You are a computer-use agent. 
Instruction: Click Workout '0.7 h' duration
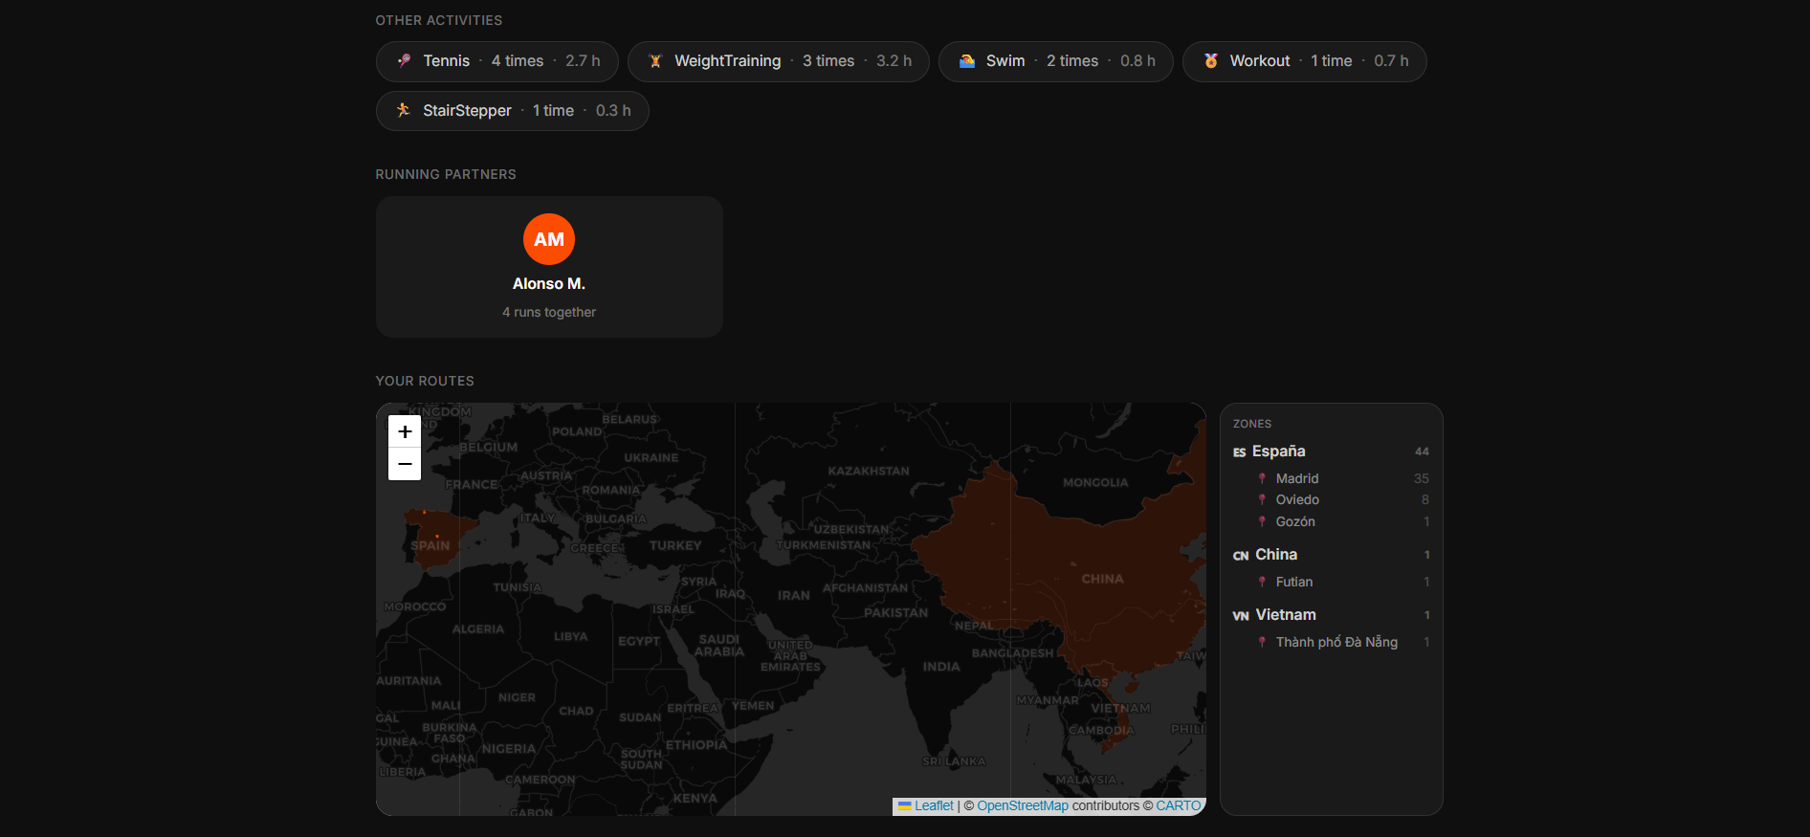click(1391, 61)
